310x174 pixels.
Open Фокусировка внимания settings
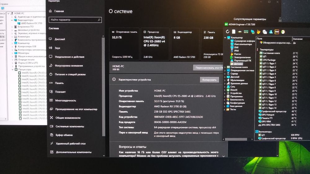pyautogui.click(x=69, y=66)
